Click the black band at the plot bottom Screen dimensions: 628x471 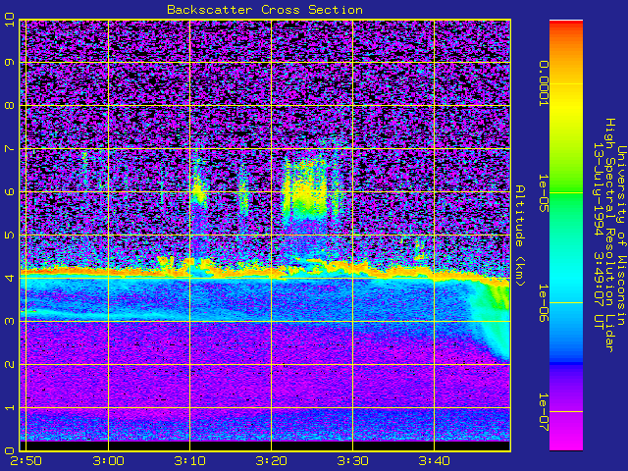coord(265,445)
